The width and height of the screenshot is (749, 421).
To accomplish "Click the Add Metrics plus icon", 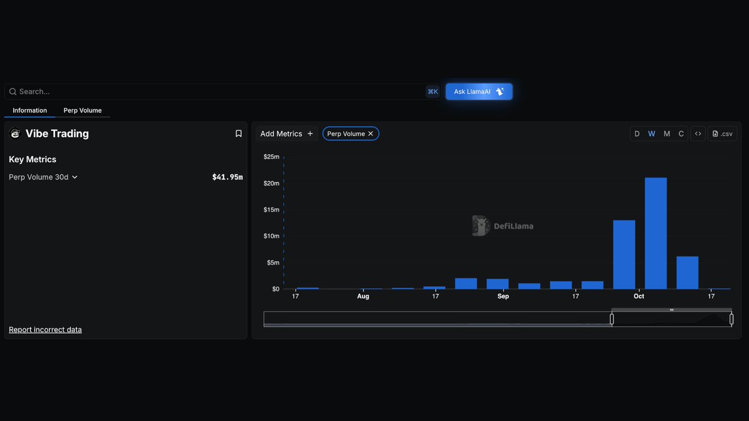I will pos(310,133).
